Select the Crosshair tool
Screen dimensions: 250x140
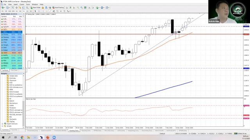tap(39, 11)
